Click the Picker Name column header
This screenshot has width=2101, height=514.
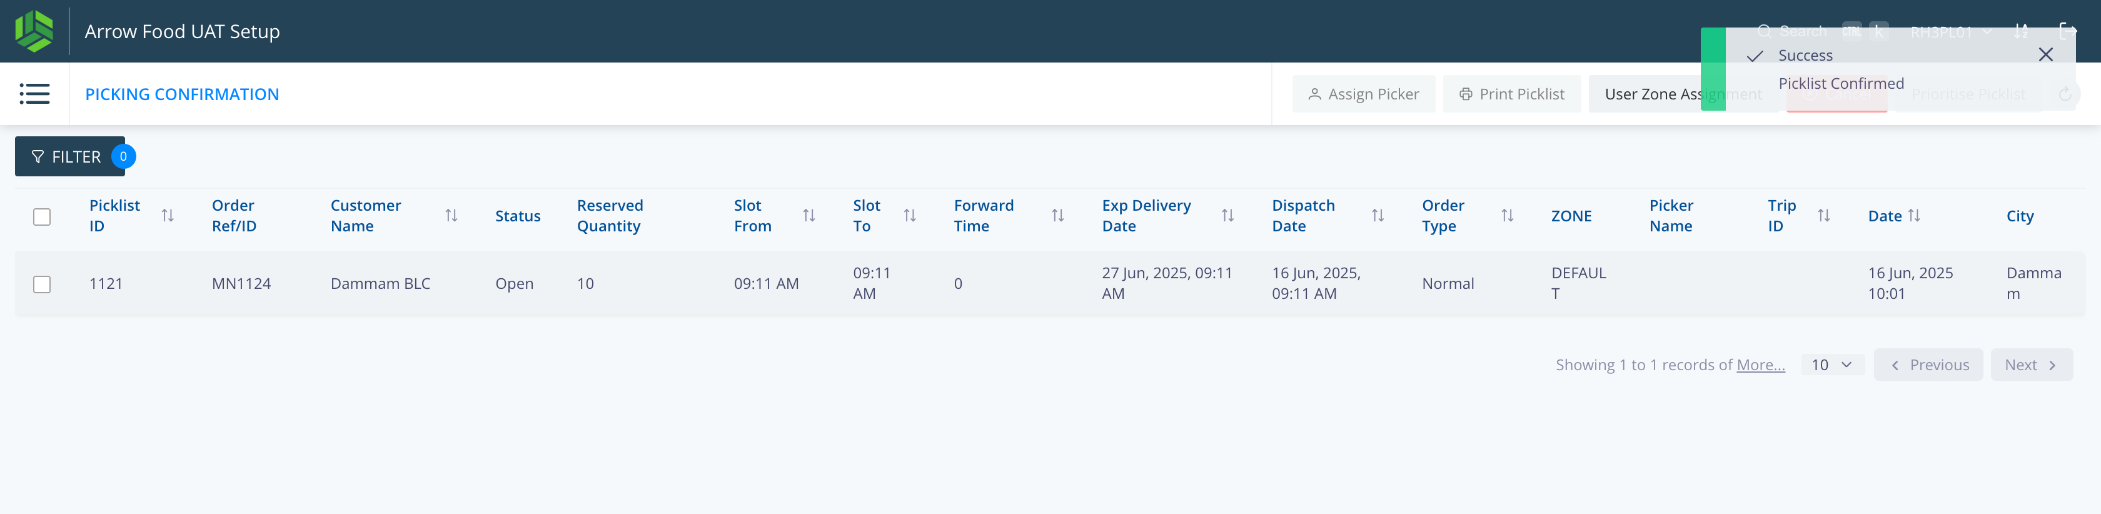click(x=1671, y=215)
